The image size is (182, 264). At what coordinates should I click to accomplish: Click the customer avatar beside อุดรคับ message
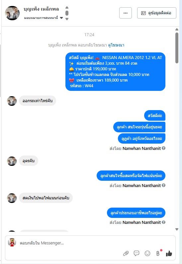pos(12,161)
